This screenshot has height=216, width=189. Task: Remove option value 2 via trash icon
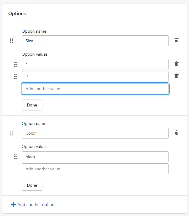[177, 76]
